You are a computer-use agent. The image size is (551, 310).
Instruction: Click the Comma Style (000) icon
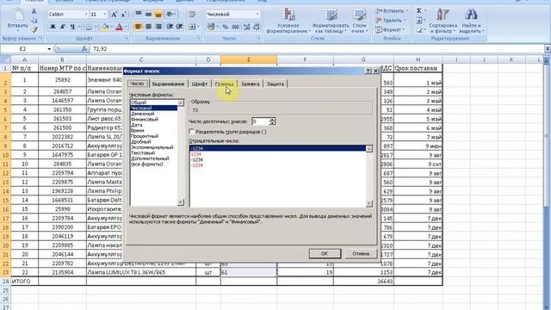[235, 27]
